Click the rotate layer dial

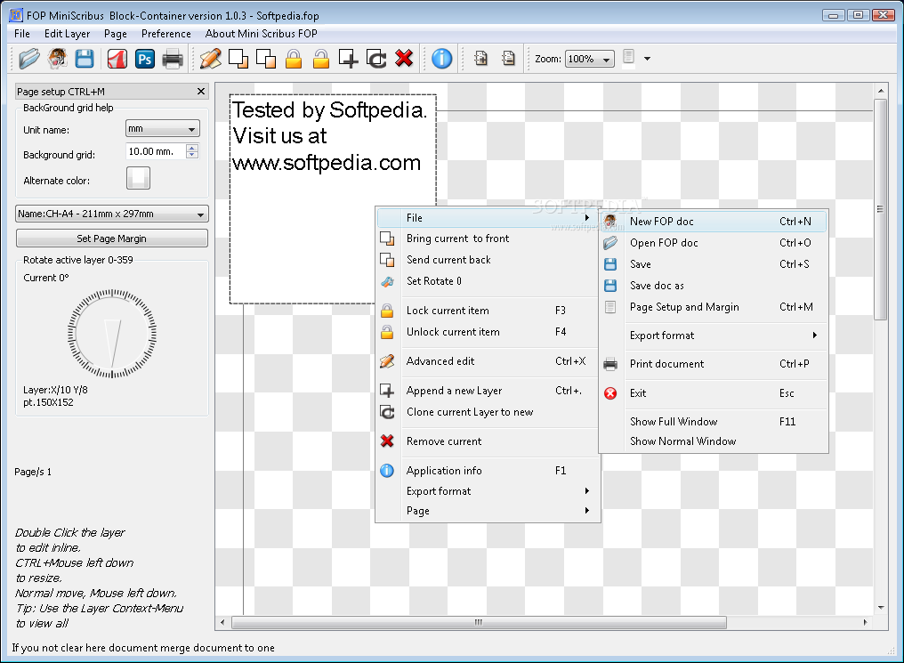tap(112, 333)
